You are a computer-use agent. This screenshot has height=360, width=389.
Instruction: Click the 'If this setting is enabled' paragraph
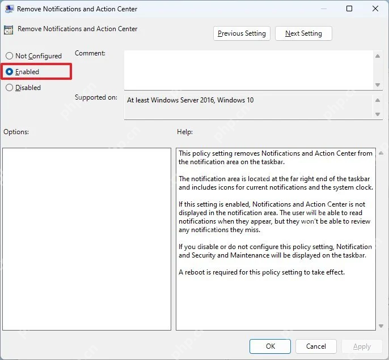(x=274, y=217)
